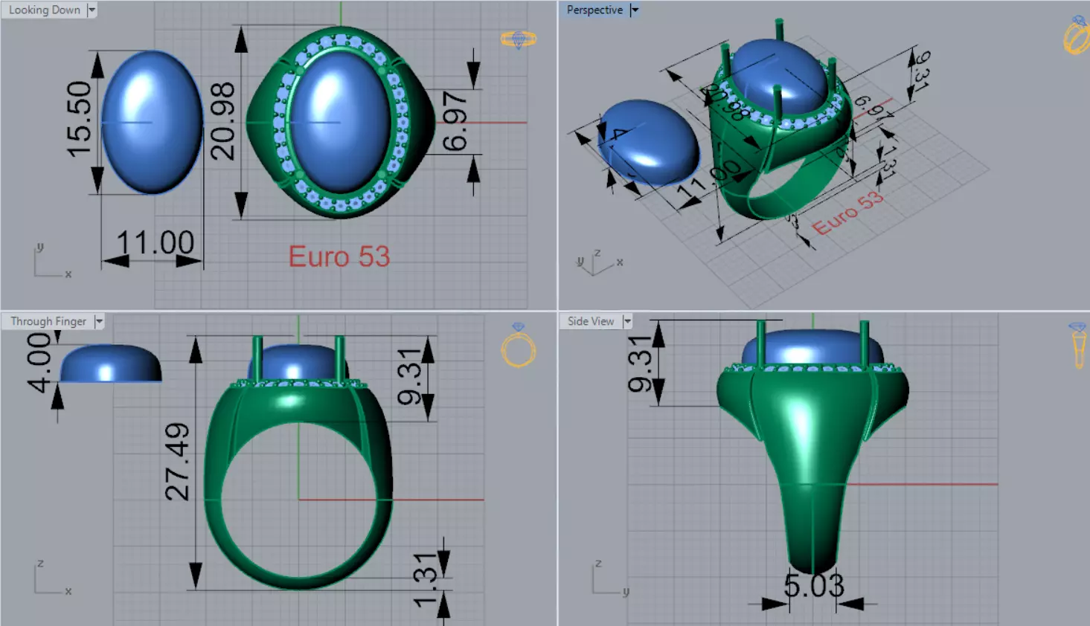Image resolution: width=1090 pixels, height=626 pixels.
Task: Select the loose cabochon profile in Through Finger view
Action: point(110,364)
